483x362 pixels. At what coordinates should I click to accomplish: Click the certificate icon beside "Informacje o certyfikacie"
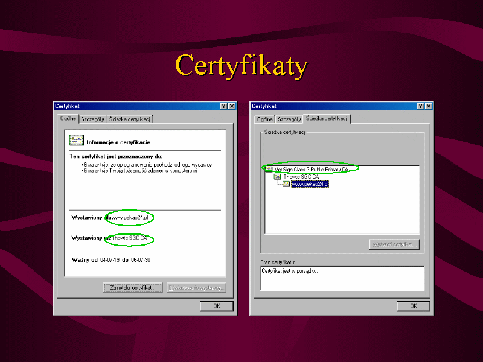coord(77,141)
